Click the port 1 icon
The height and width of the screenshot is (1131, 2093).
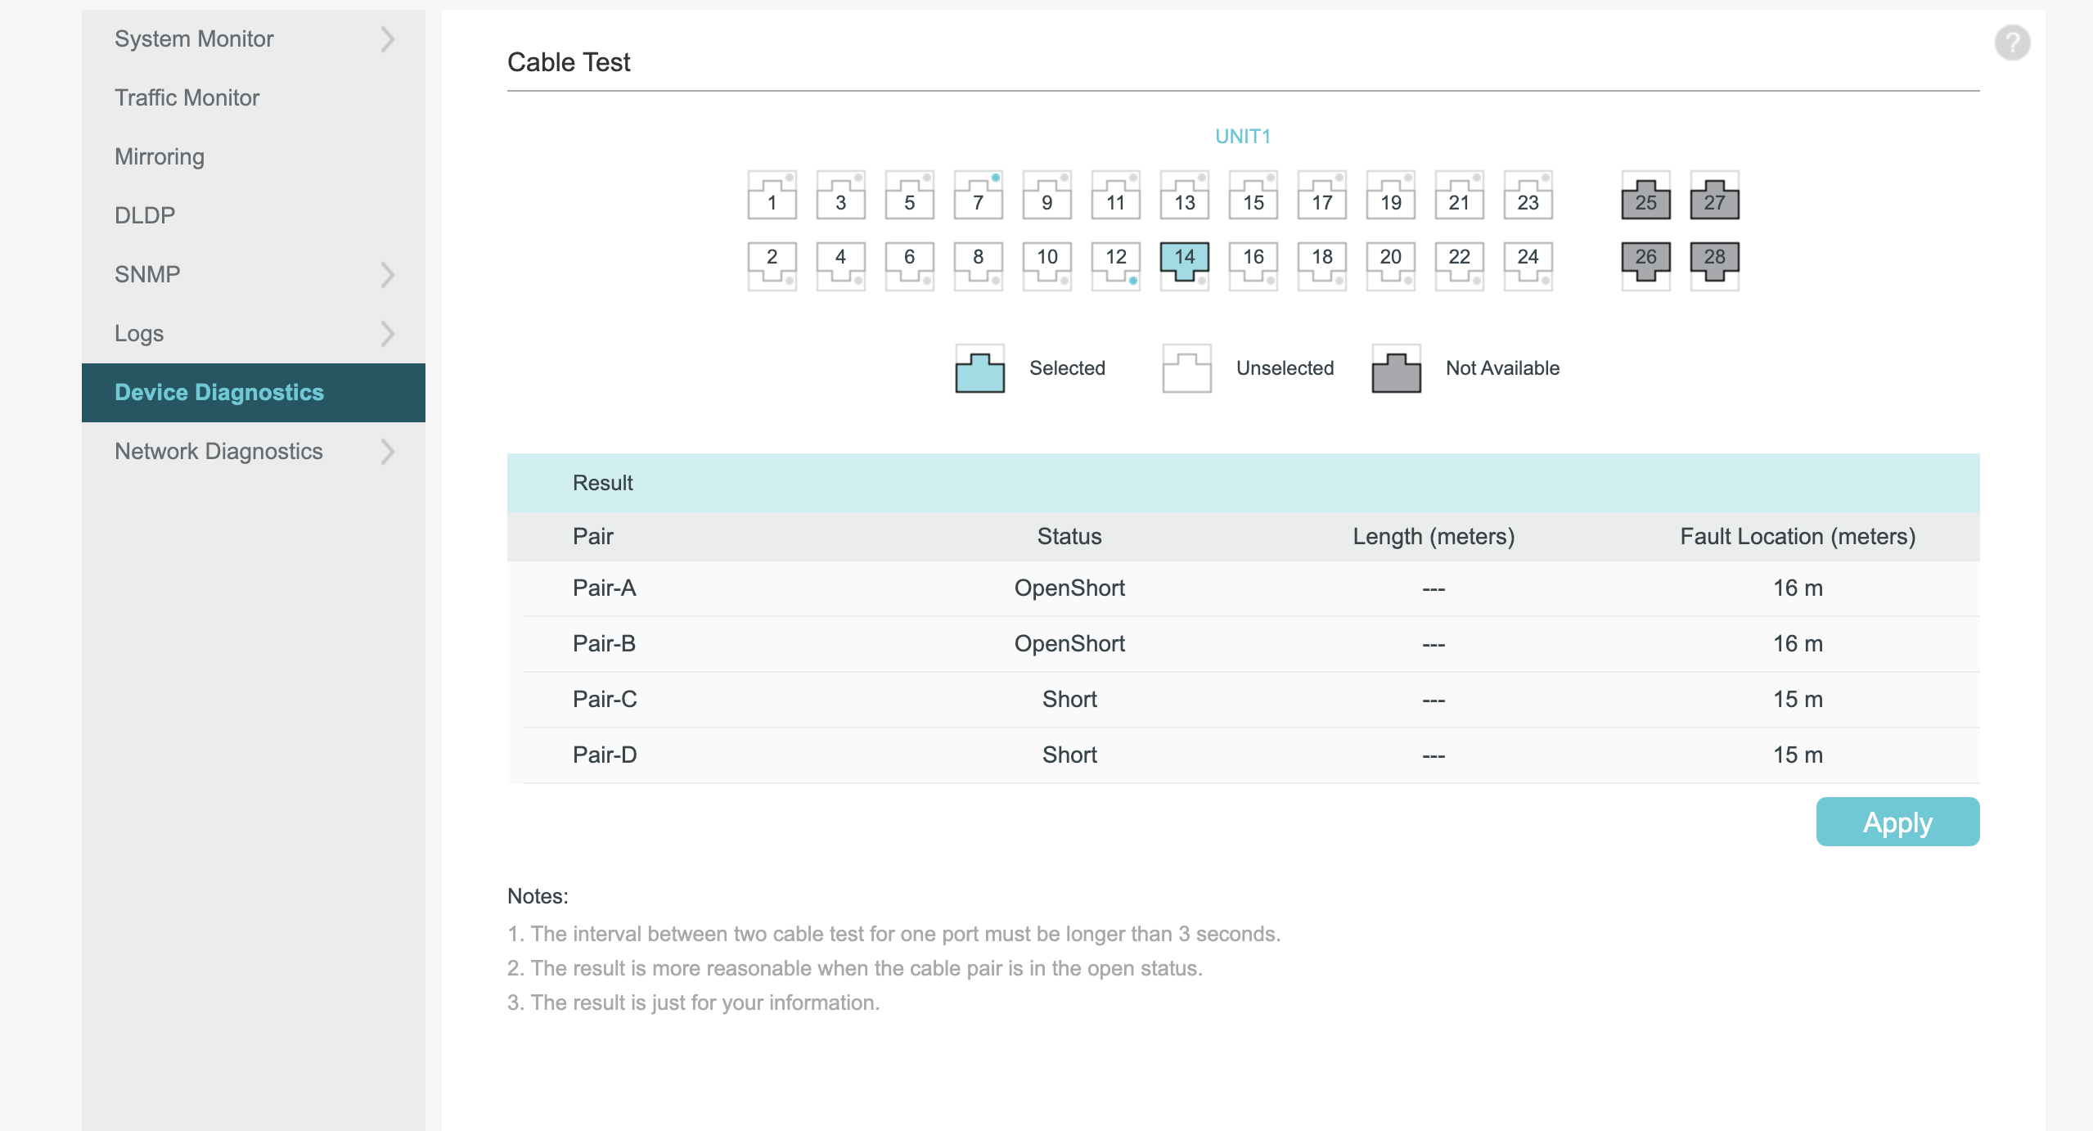coord(772,196)
